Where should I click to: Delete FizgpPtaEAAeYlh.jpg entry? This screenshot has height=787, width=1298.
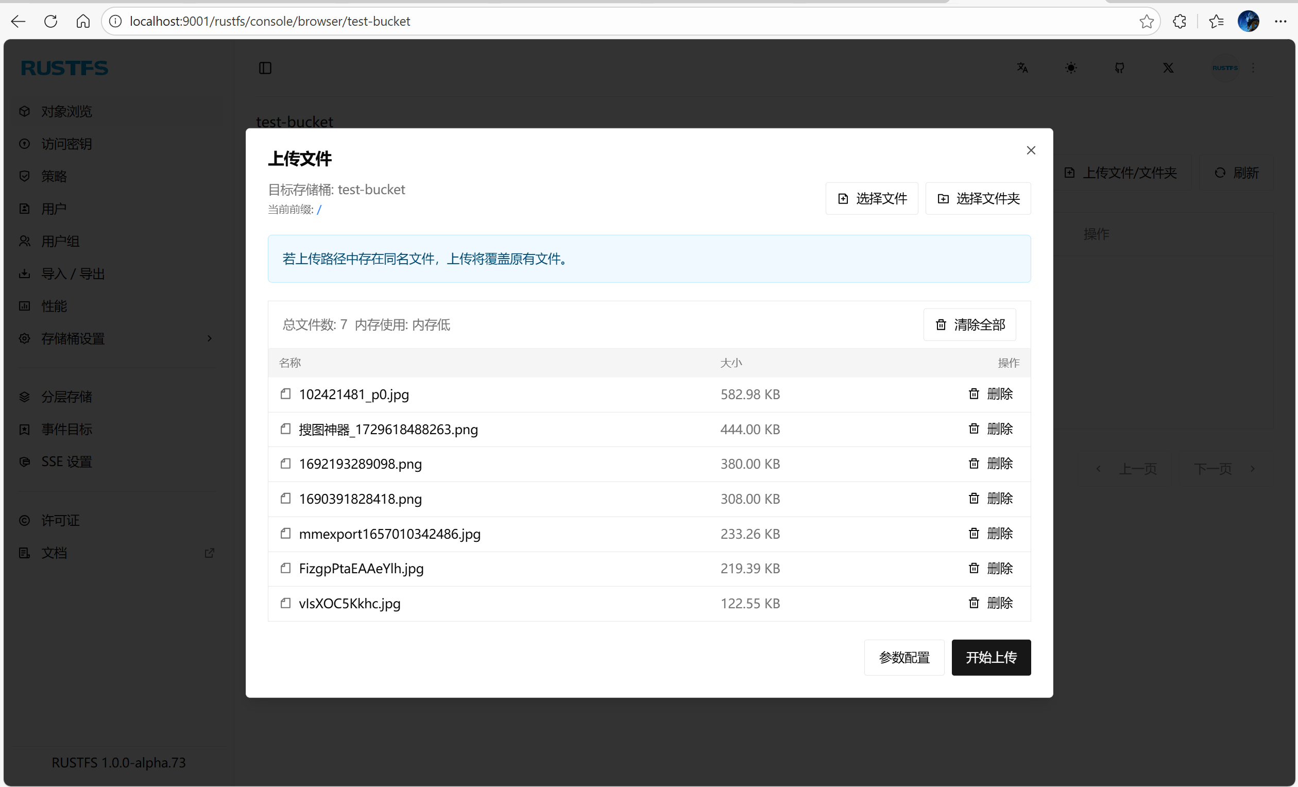990,569
